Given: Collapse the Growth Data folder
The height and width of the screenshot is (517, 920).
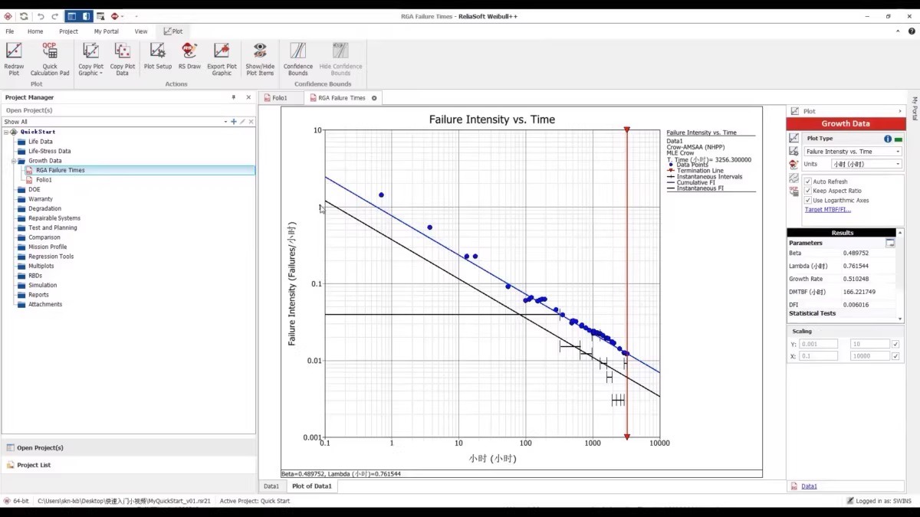Looking at the screenshot, I should pos(14,161).
